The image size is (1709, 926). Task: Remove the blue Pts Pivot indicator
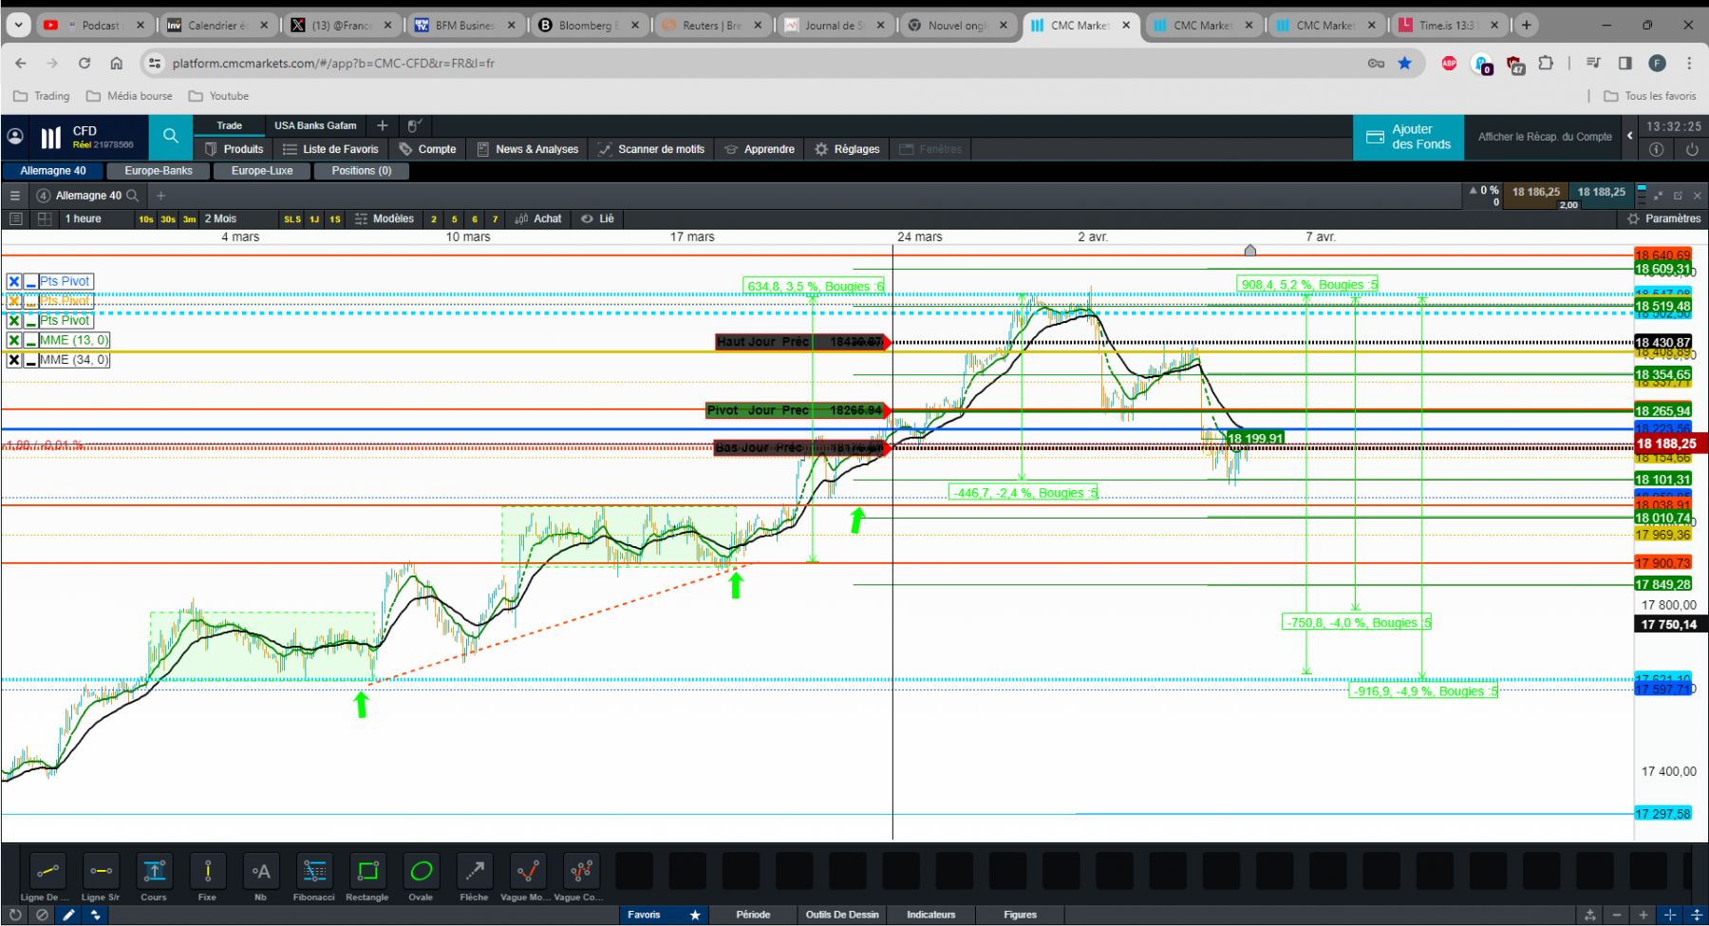tap(14, 281)
